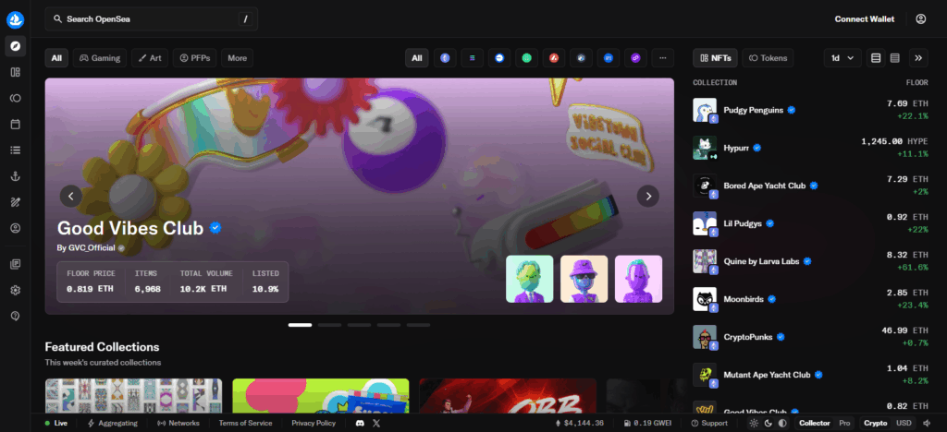This screenshot has height=432, width=947.
Task: Collapse the collections panel with double-chevron
Action: tap(917, 58)
